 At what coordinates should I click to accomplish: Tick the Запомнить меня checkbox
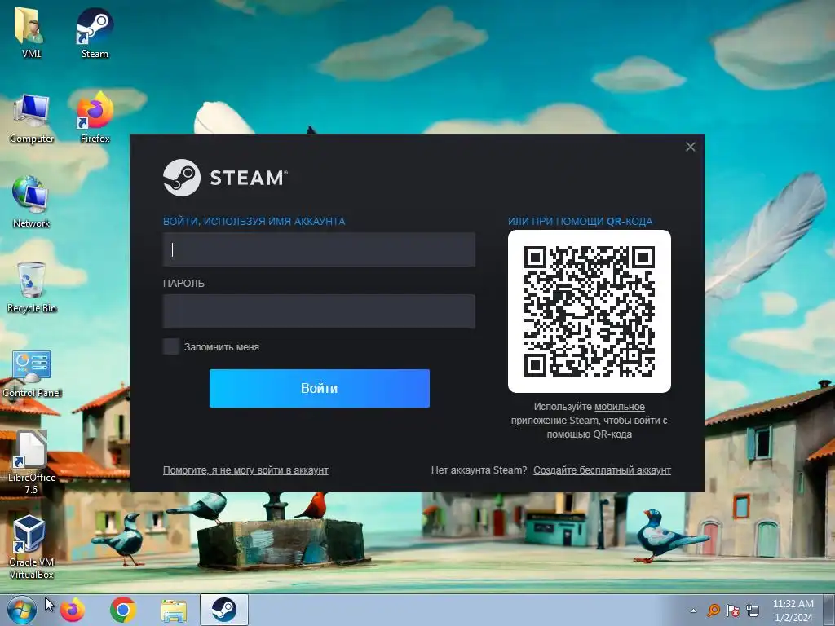point(171,346)
